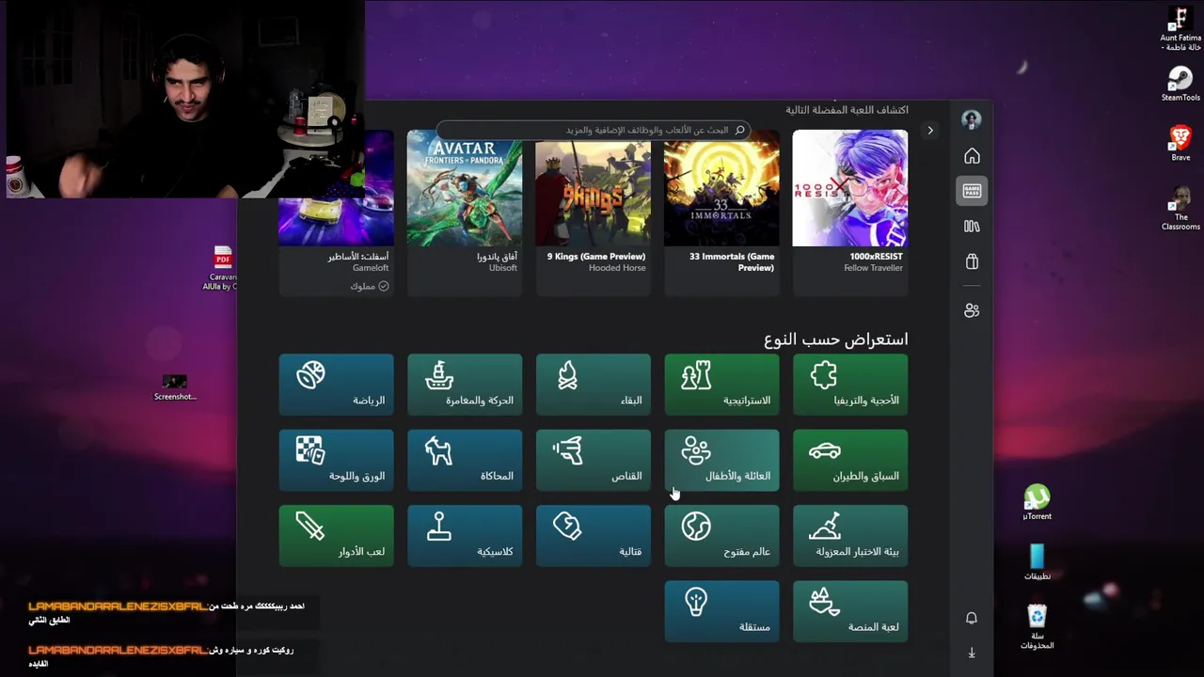Open the Store bag icon in sidebar

point(972,261)
